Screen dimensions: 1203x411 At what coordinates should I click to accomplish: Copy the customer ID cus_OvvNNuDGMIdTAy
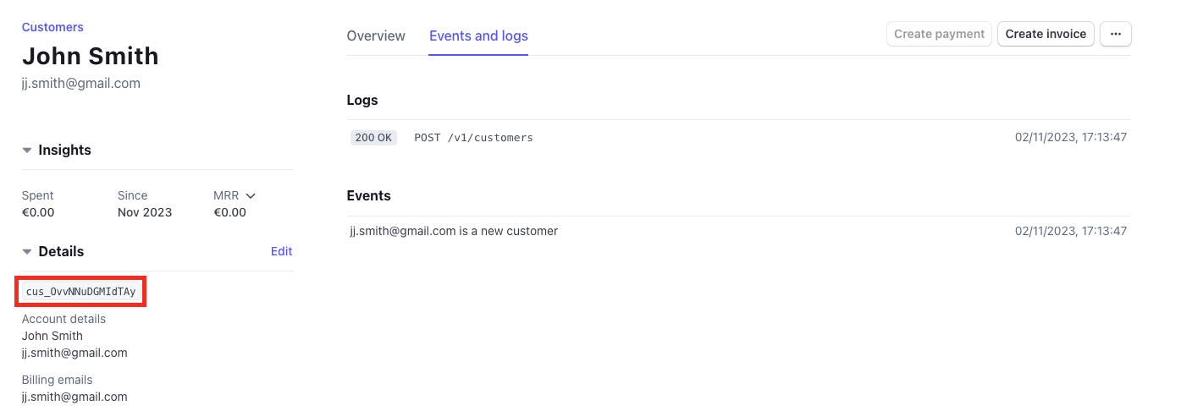coord(81,292)
